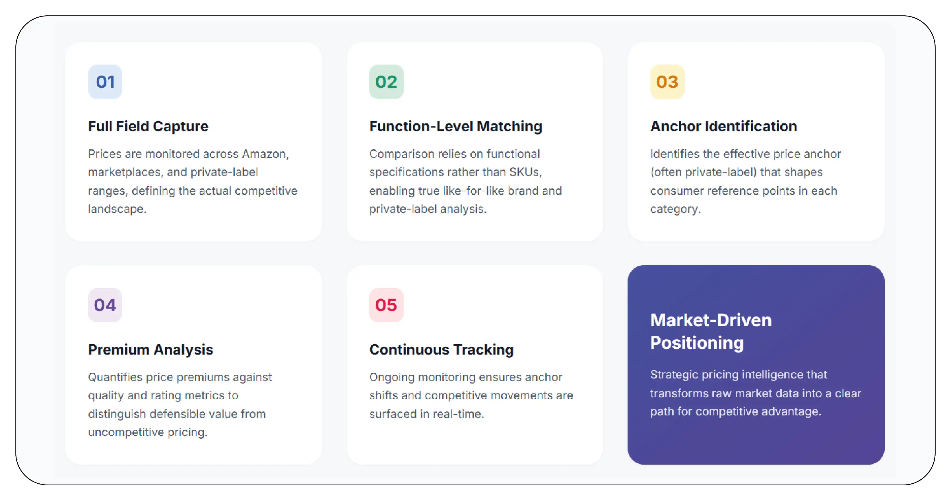Select the functional specifications description paragraph
This screenshot has height=501, width=951.
(x=465, y=181)
